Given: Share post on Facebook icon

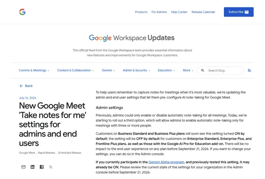Looking at the screenshot, I should tap(42, 167).
